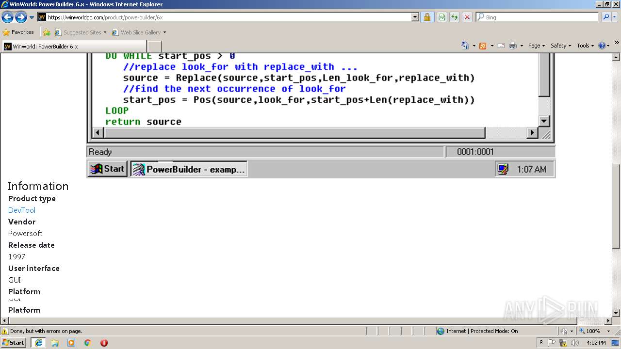Stop loading with the red X icon
The width and height of the screenshot is (621, 349).
[467, 17]
